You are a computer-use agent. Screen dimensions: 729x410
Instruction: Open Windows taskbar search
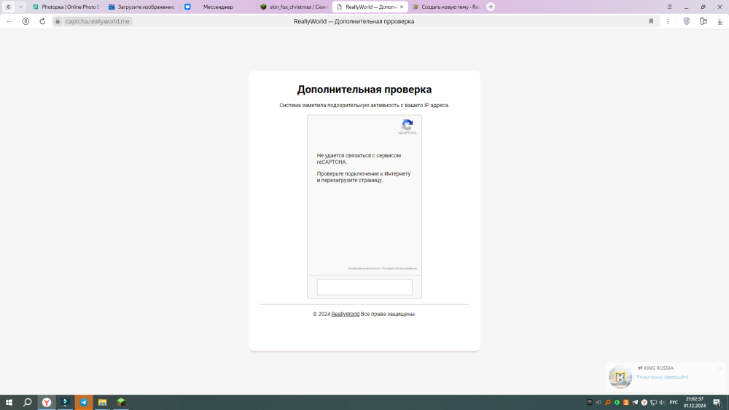click(28, 402)
